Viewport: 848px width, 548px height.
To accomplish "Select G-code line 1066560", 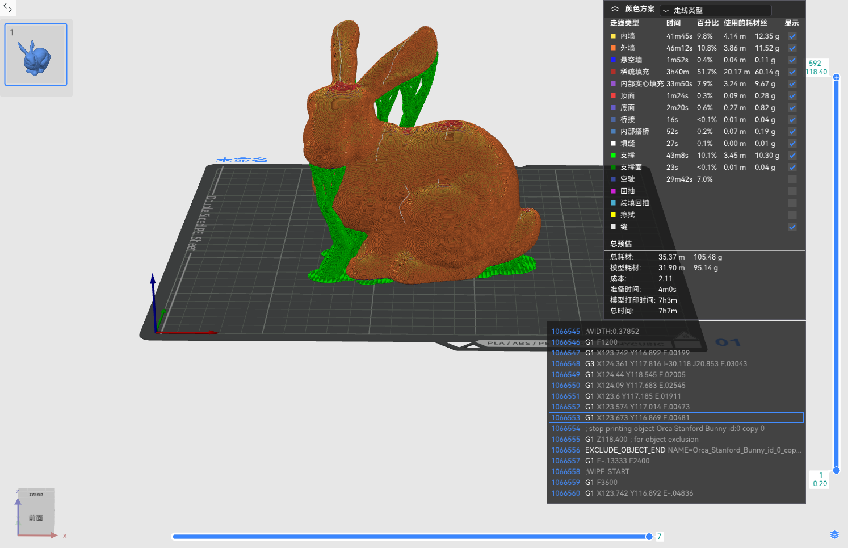I will click(x=676, y=493).
